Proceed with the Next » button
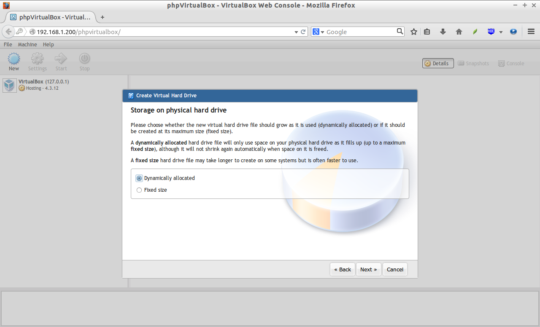 (369, 270)
